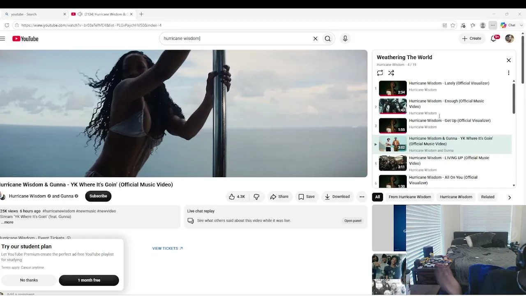
Task: Close the youtube - Search tab
Action: pos(65,14)
